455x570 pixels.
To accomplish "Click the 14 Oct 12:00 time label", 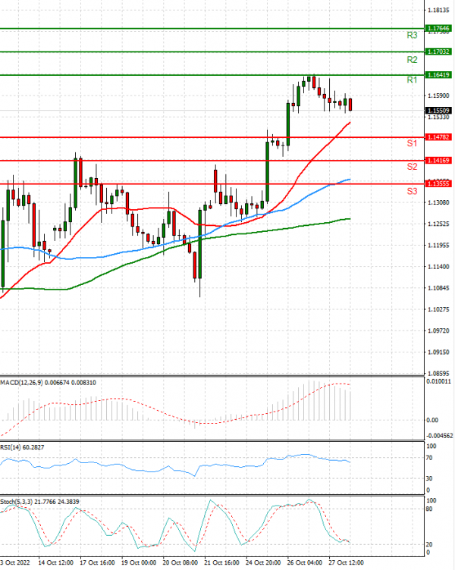I will (x=55, y=562).
